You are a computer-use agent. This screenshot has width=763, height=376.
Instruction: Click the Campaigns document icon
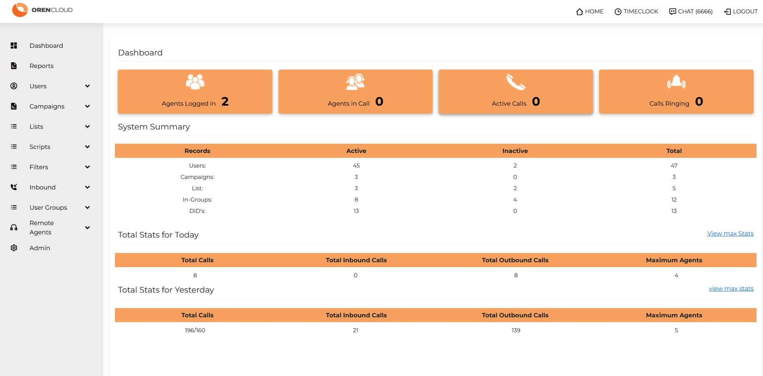[14, 106]
